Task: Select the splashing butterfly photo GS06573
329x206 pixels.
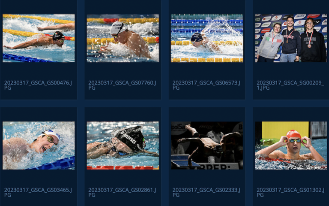Action: (207, 38)
